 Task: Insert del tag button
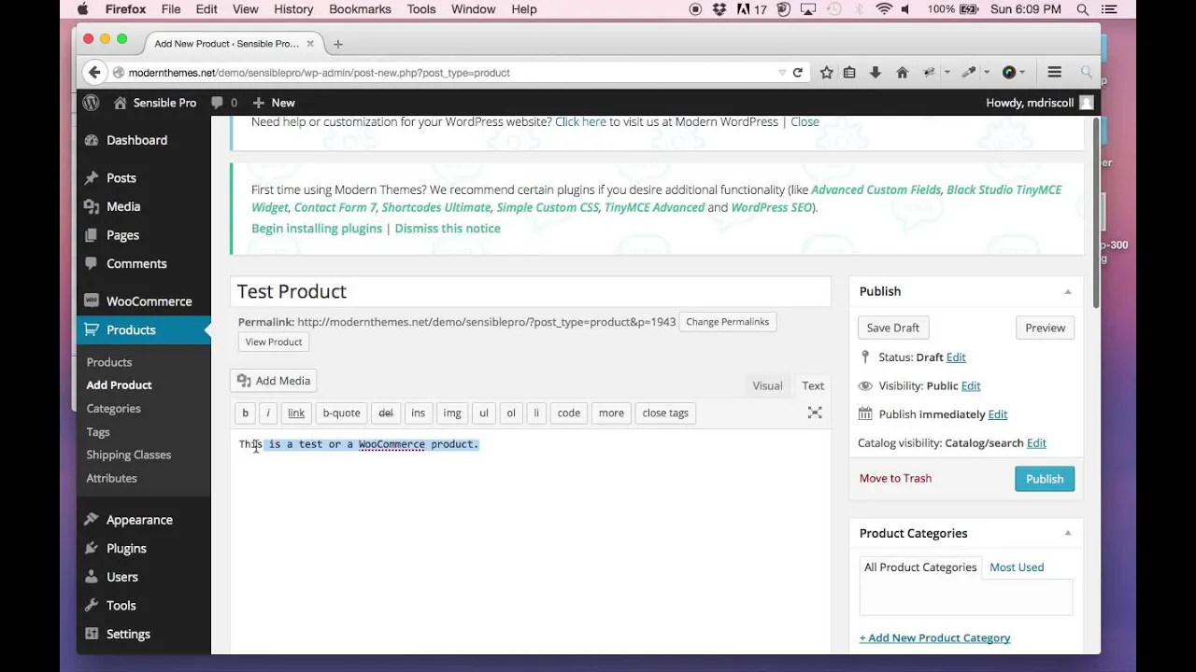click(x=386, y=413)
